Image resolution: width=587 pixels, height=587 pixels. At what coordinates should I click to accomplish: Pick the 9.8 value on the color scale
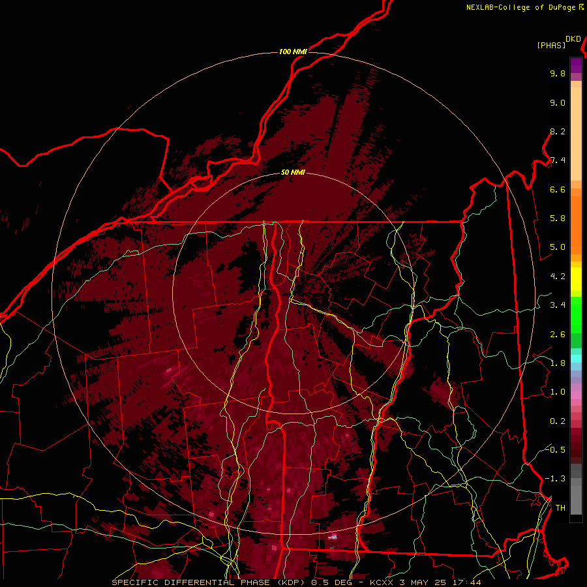coord(558,73)
